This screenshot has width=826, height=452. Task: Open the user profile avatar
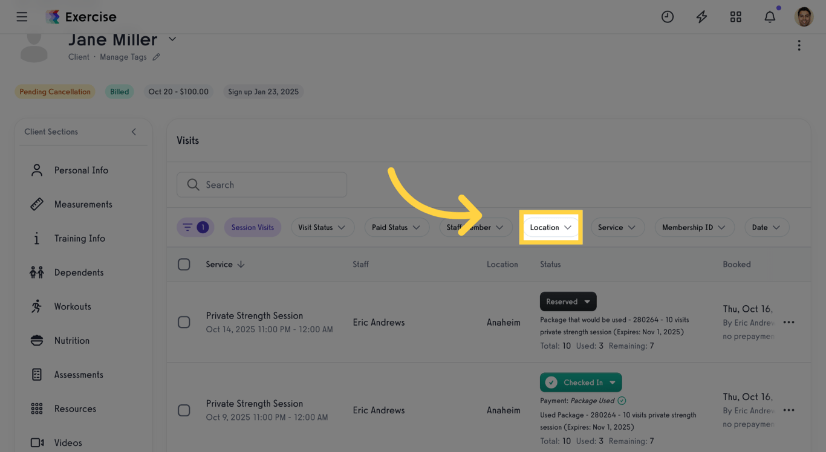804,17
